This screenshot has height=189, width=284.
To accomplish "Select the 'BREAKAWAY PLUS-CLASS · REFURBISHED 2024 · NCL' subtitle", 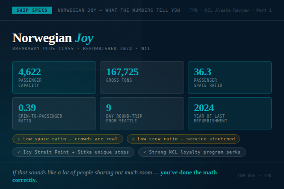I will (x=81, y=49).
